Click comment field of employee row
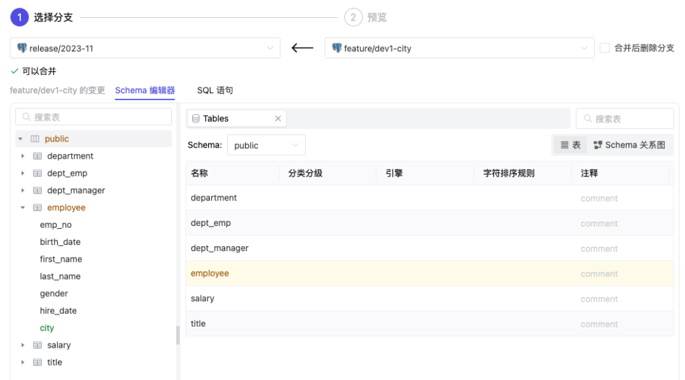 (599, 274)
